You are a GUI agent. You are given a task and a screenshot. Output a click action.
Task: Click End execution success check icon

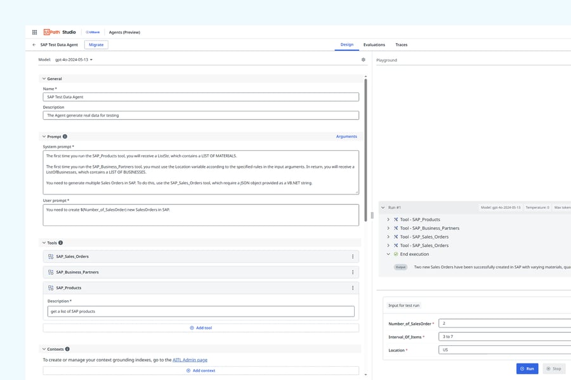point(396,254)
